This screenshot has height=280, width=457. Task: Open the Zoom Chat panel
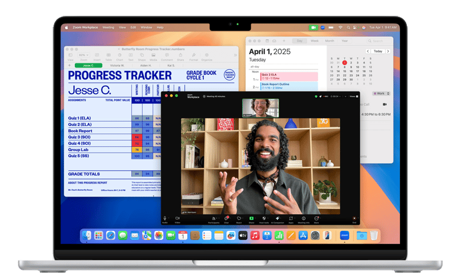(x=226, y=219)
